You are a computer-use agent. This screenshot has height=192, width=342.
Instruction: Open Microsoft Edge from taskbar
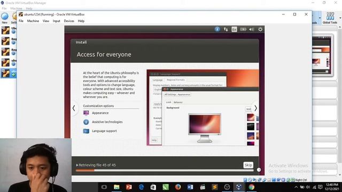pos(141,187)
